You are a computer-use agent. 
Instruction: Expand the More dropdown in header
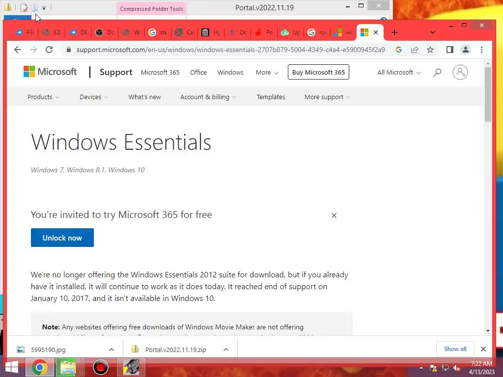267,73
